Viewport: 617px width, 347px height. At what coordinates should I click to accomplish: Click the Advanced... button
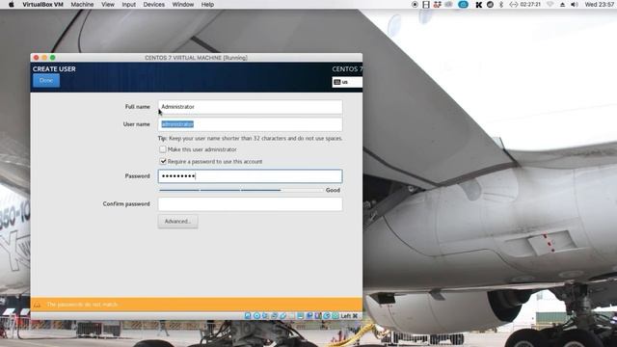tap(177, 221)
